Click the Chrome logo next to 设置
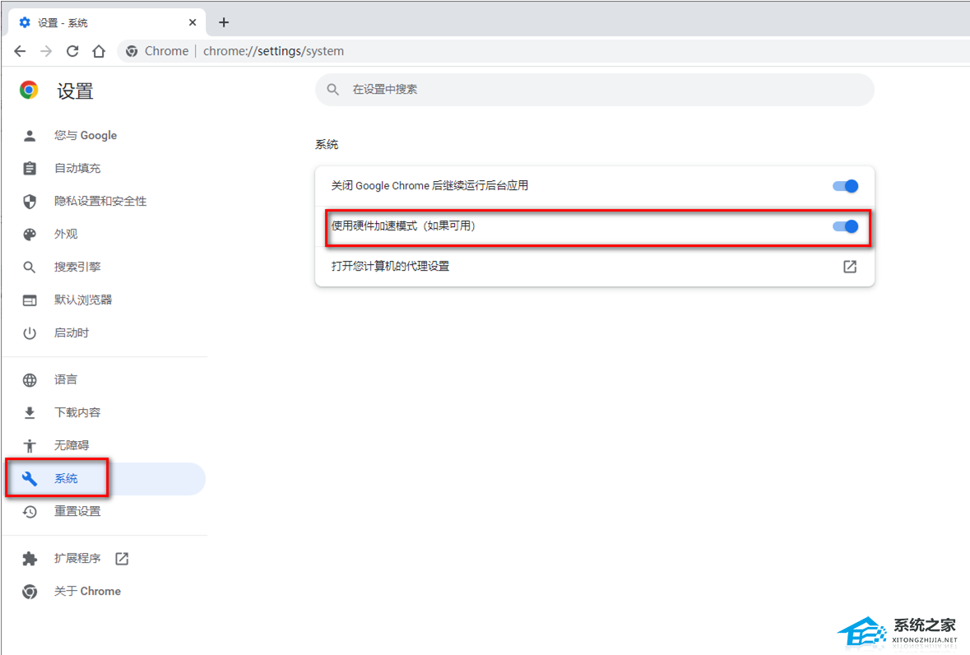970x655 pixels. point(30,91)
